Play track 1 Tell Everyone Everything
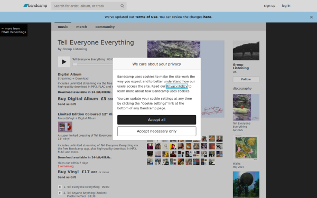317x198 pixels. 60,187
